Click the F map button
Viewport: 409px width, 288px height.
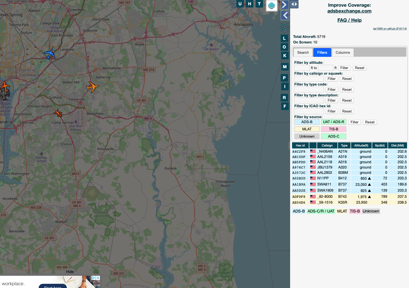[x=285, y=106]
